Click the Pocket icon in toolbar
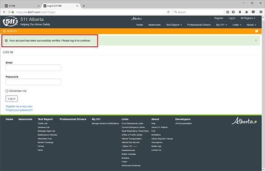Image resolution: width=265 pixels, height=171 pixels. tap(253, 12)
